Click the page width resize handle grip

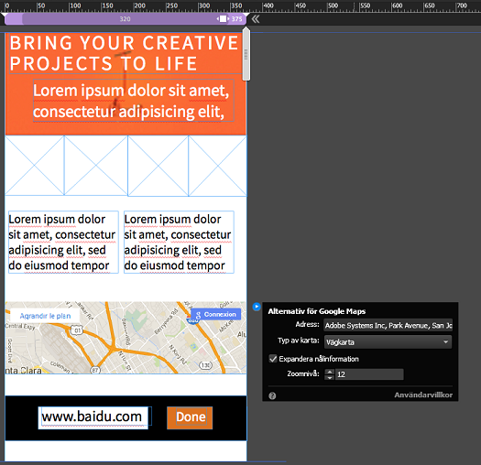[x=246, y=54]
